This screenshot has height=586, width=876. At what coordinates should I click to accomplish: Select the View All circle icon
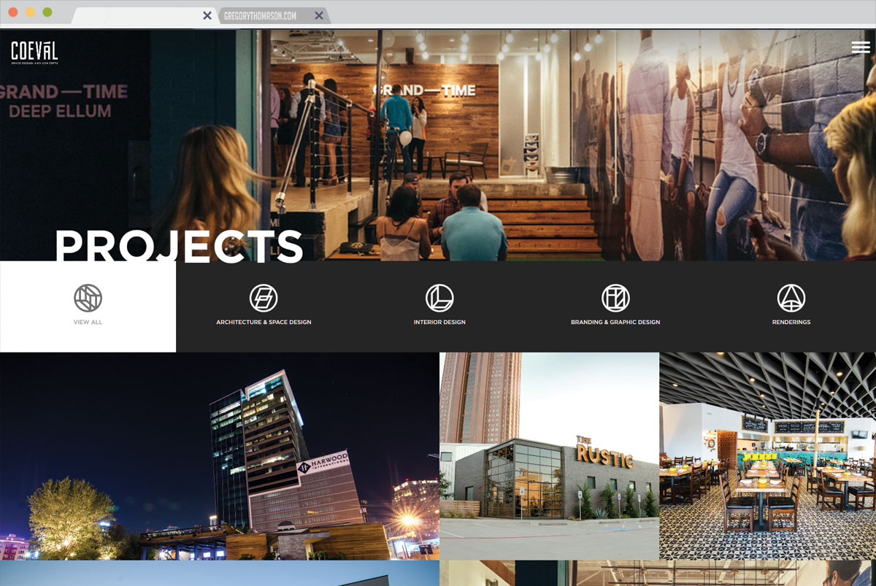point(88,298)
